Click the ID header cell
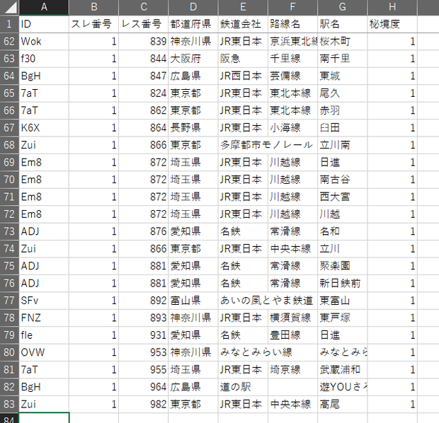Viewport: 439px width, 423px height. click(x=44, y=24)
